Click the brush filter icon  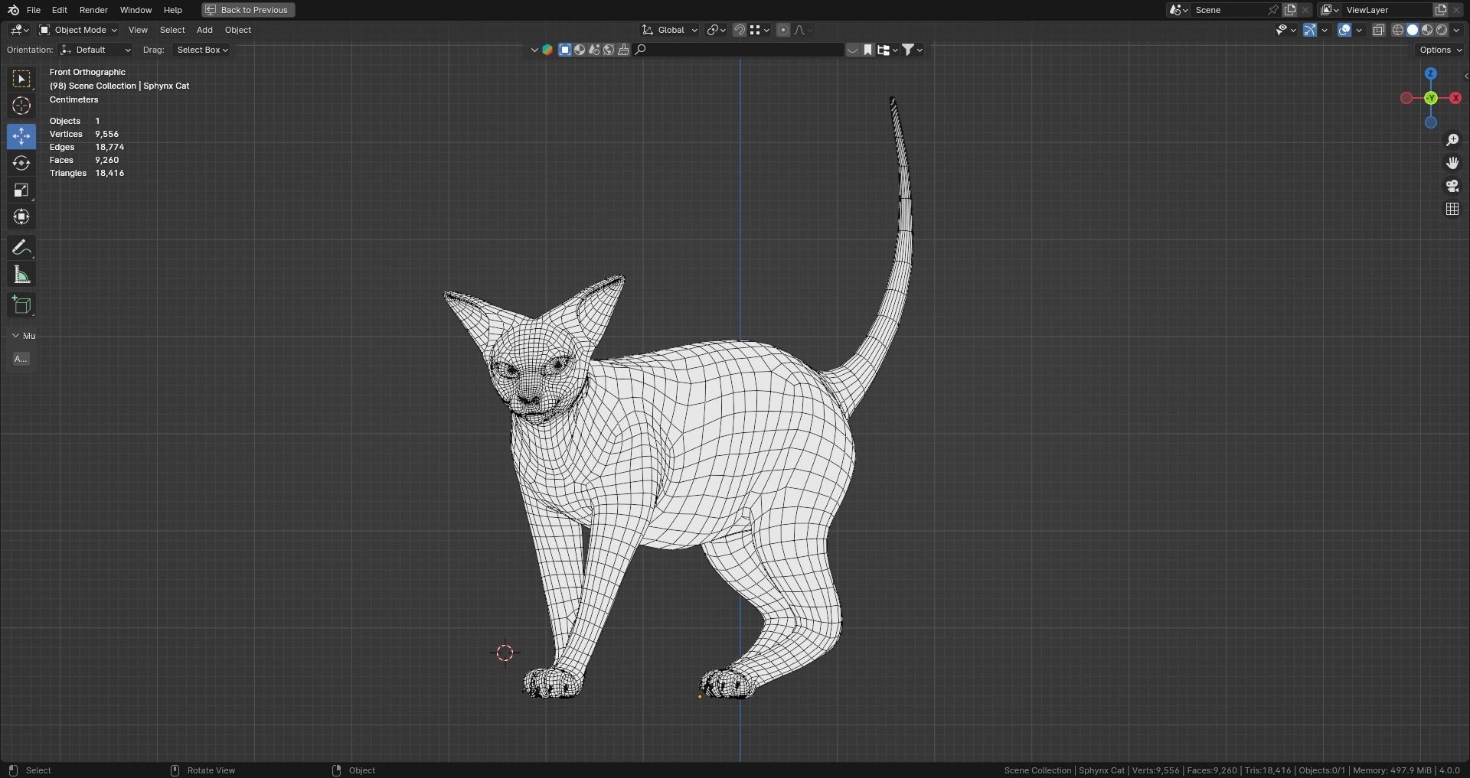tap(623, 50)
